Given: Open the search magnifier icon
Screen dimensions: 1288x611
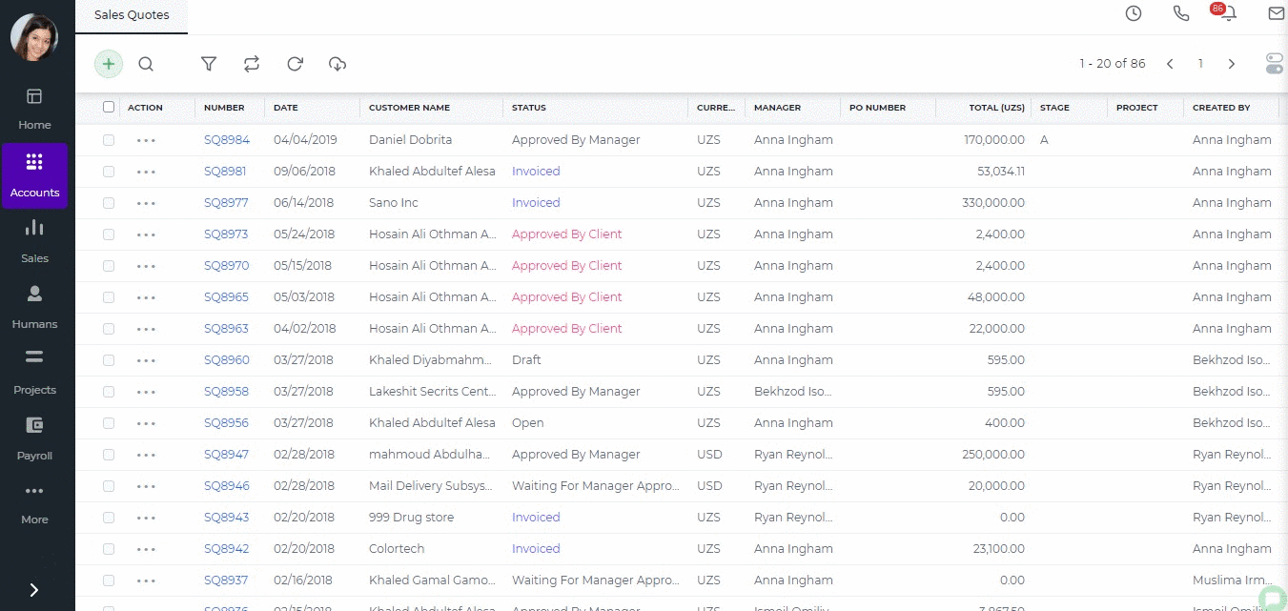Looking at the screenshot, I should 146,64.
